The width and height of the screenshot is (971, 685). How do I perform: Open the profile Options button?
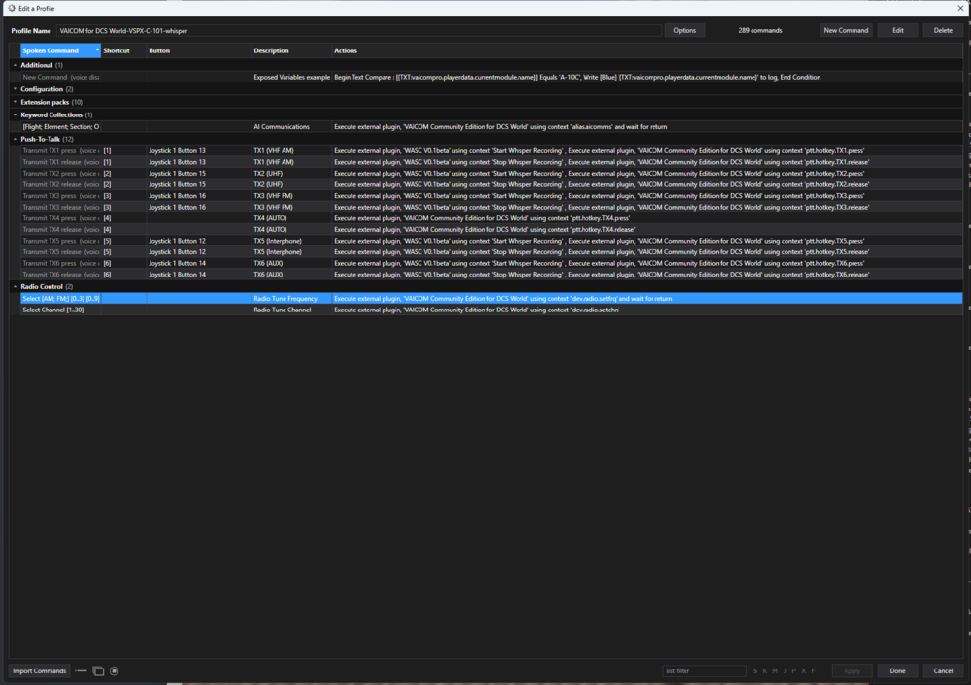685,30
